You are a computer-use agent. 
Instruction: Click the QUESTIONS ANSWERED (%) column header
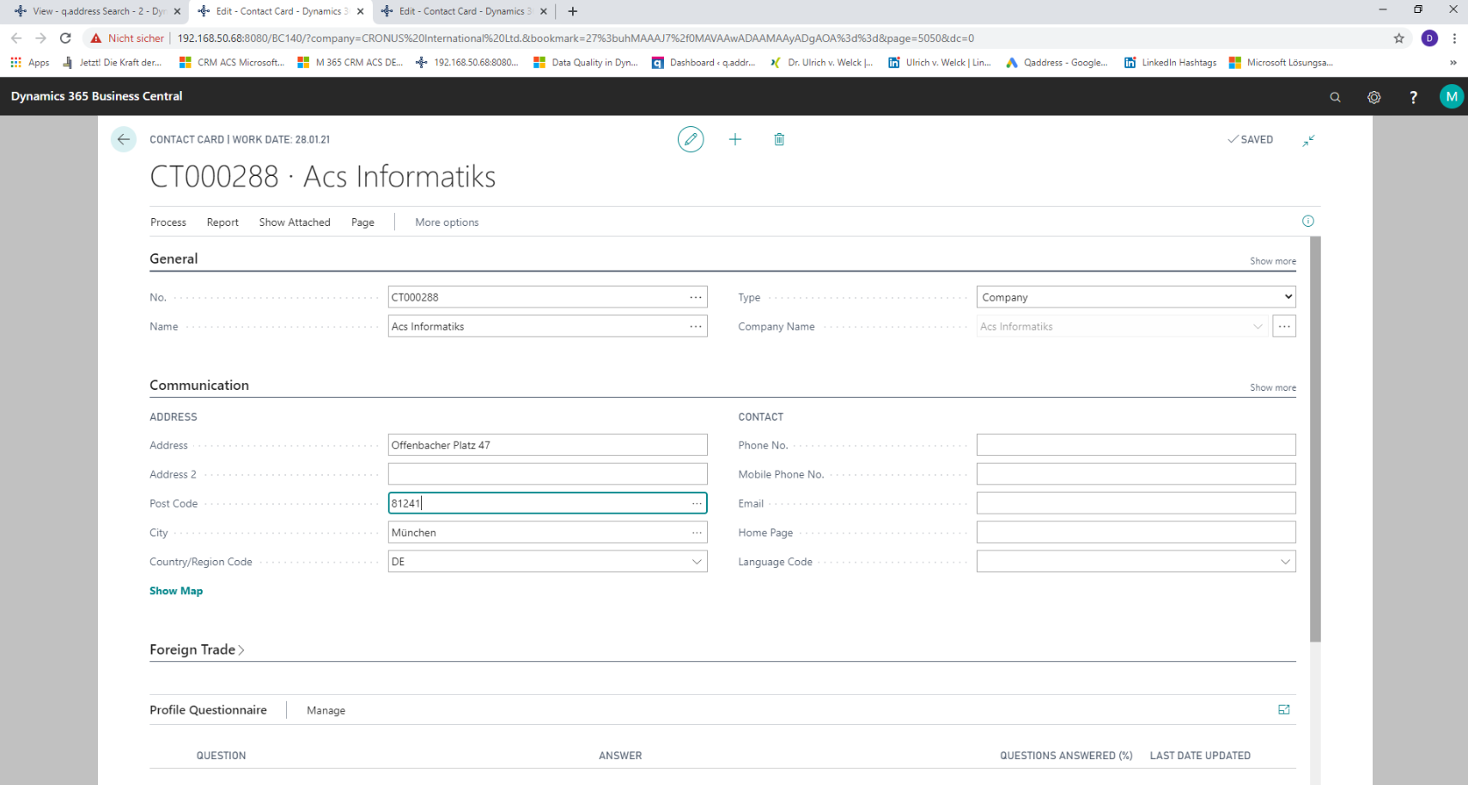point(1066,756)
